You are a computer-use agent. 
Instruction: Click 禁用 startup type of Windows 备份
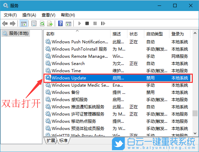coord(150,92)
